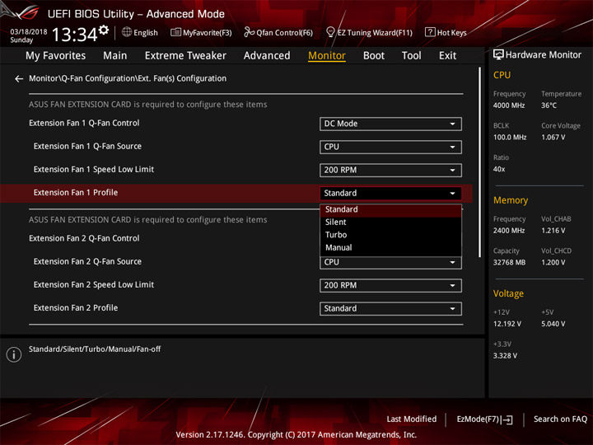
Task: Open the Tool tab
Action: (411, 56)
